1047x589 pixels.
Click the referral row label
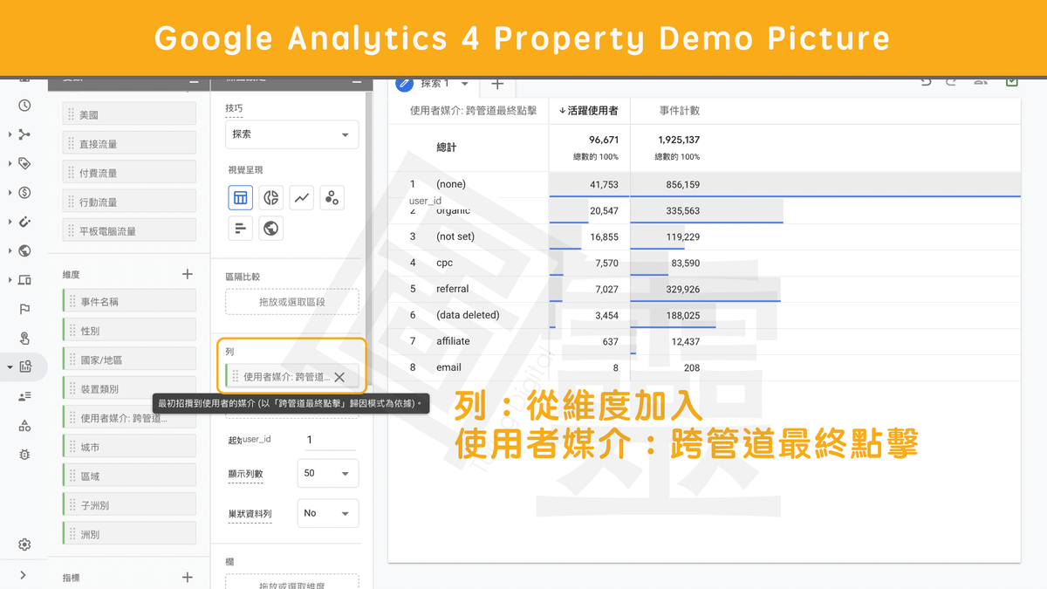pos(452,289)
